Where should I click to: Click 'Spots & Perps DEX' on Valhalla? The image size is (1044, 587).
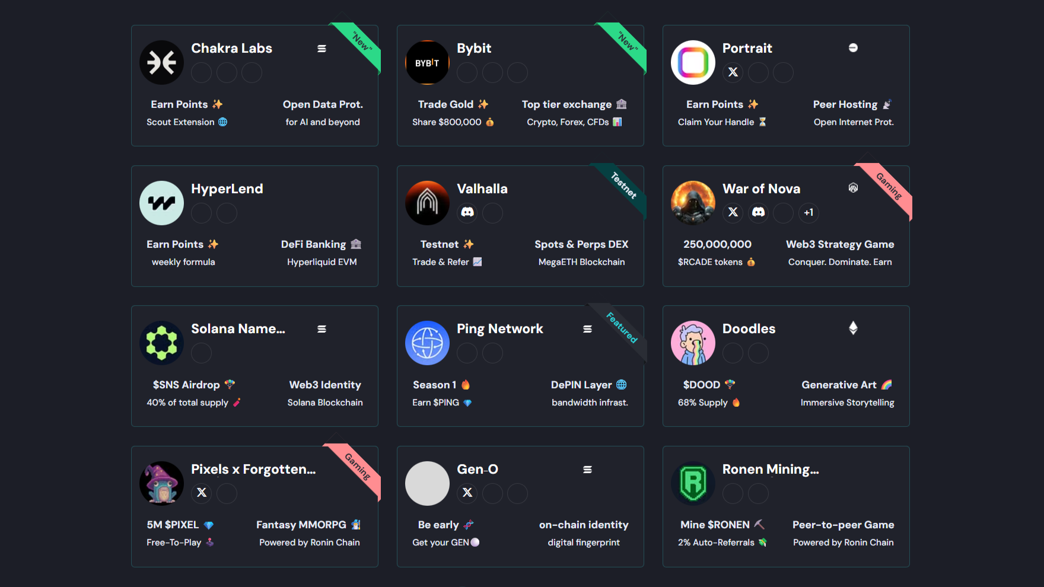click(581, 244)
